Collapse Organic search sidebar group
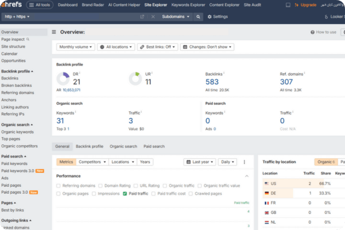 pyautogui.click(x=17, y=125)
